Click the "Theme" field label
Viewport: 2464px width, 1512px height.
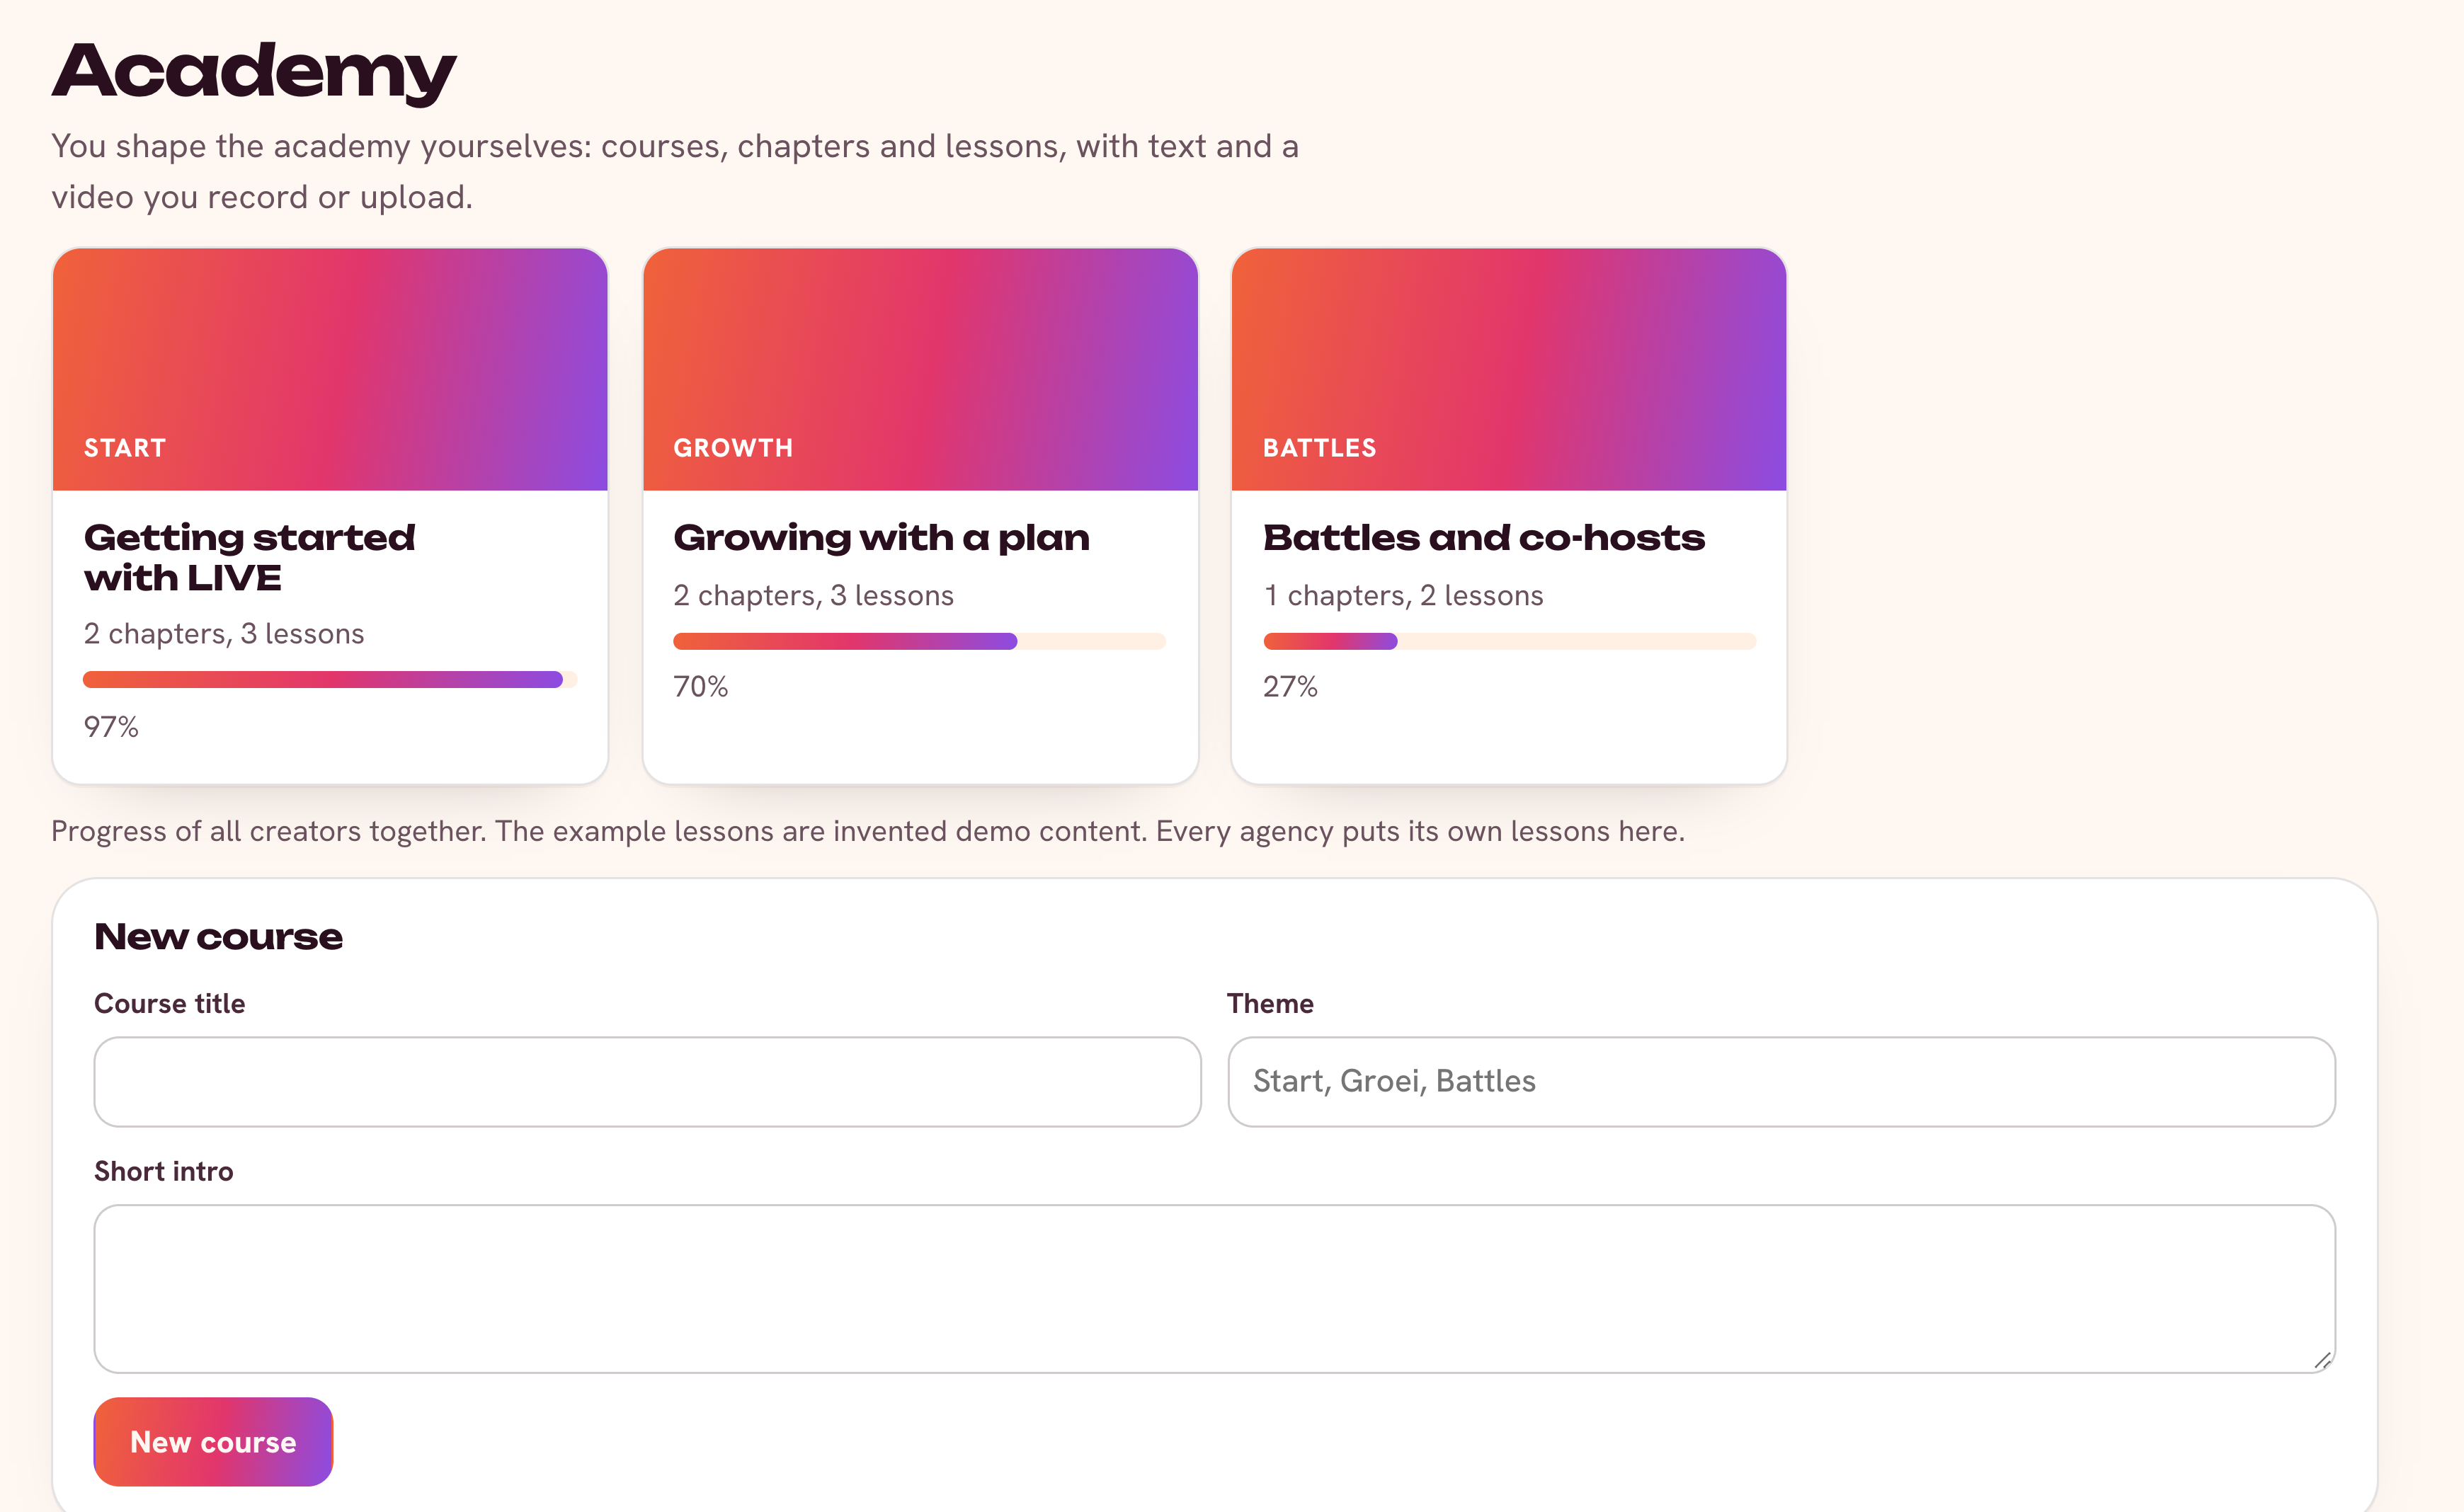(x=1270, y=1003)
